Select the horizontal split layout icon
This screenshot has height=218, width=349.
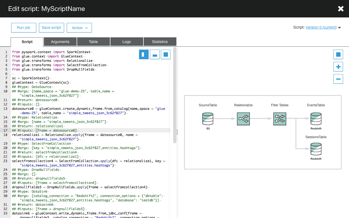click(155, 54)
